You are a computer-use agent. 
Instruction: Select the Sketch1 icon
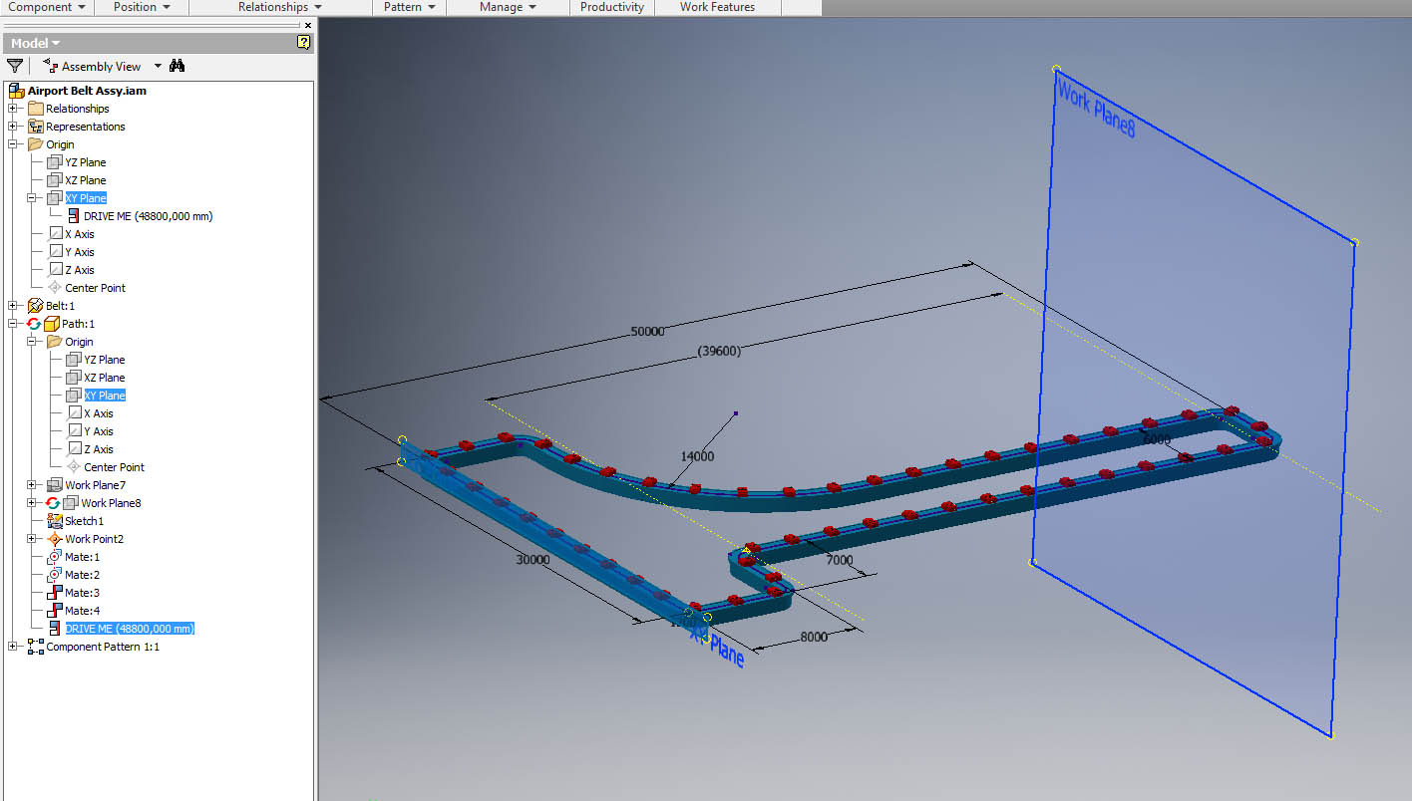coord(55,521)
